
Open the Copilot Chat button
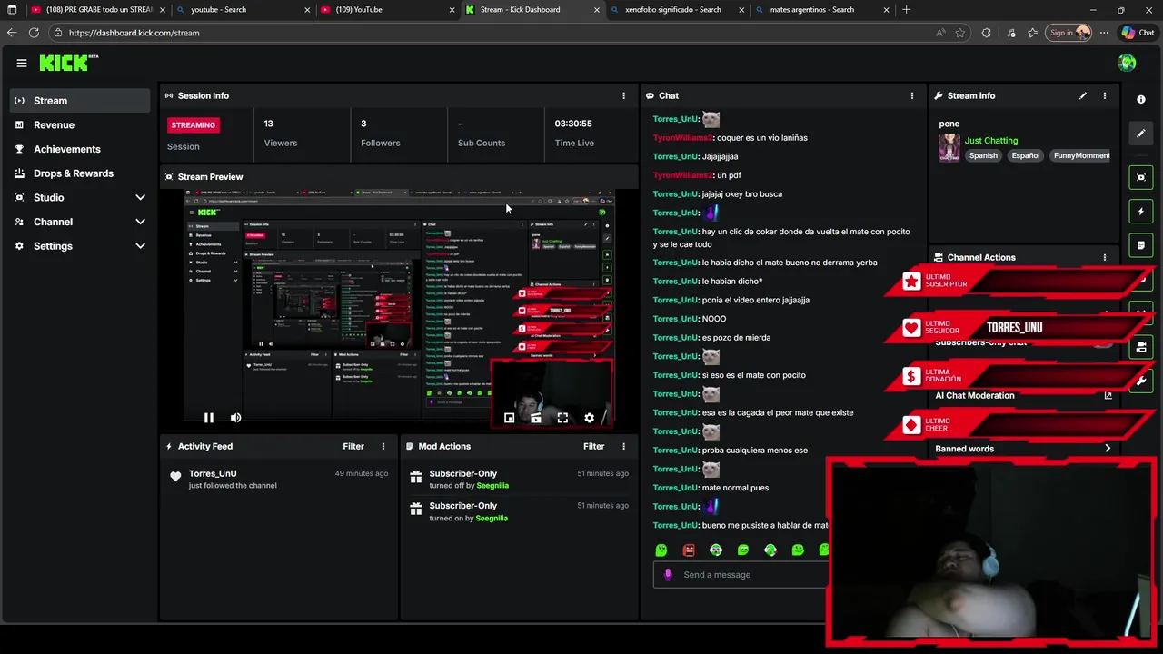tap(1138, 33)
